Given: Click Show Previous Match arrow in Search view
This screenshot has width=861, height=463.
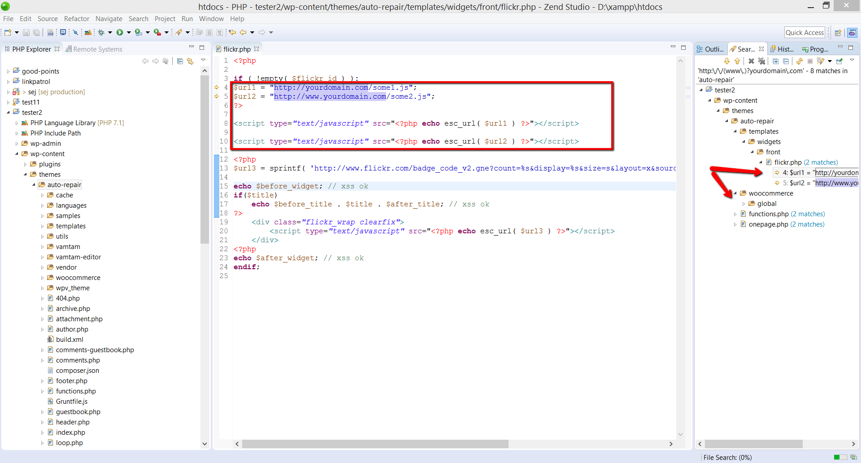Looking at the screenshot, I should click(738, 61).
